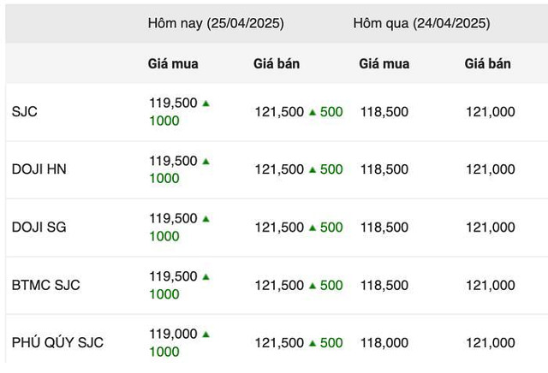Click BTMC SJC sell price change 500

click(x=331, y=286)
